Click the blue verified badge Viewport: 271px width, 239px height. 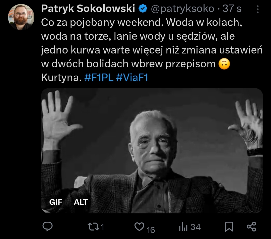pyautogui.click(x=143, y=9)
